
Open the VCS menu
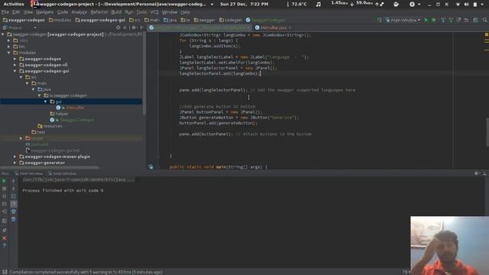[154, 12]
